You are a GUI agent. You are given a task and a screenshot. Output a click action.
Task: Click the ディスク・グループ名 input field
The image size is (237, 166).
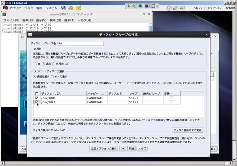(80, 43)
